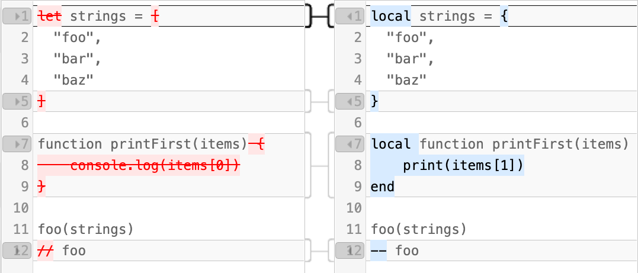Click the arrow button on right line 7

pyautogui.click(x=350, y=144)
